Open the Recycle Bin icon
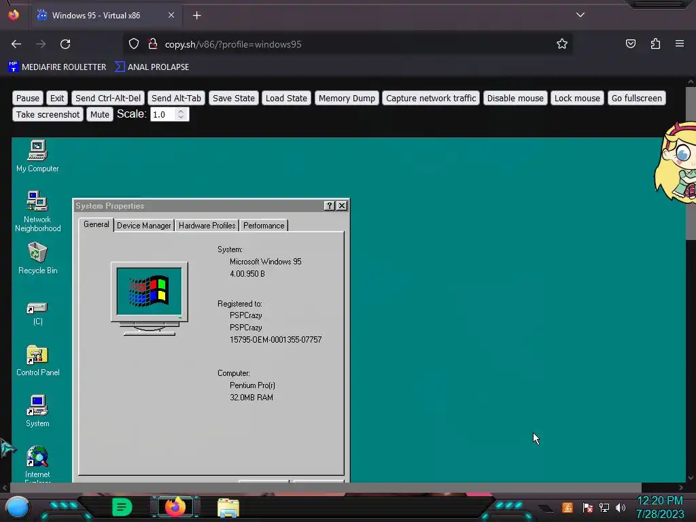The width and height of the screenshot is (696, 522). click(37, 258)
